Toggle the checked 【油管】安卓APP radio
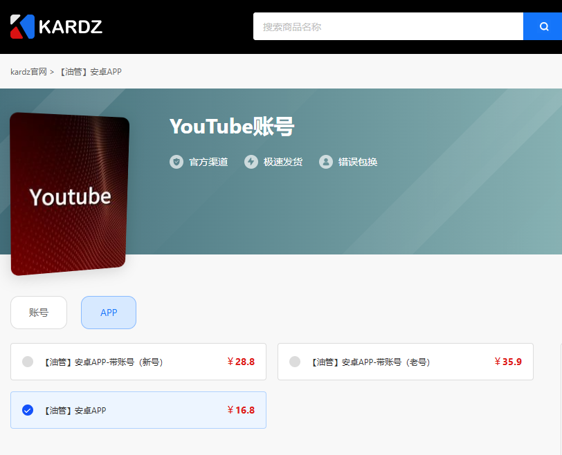Image resolution: width=562 pixels, height=455 pixels. pyautogui.click(x=28, y=410)
